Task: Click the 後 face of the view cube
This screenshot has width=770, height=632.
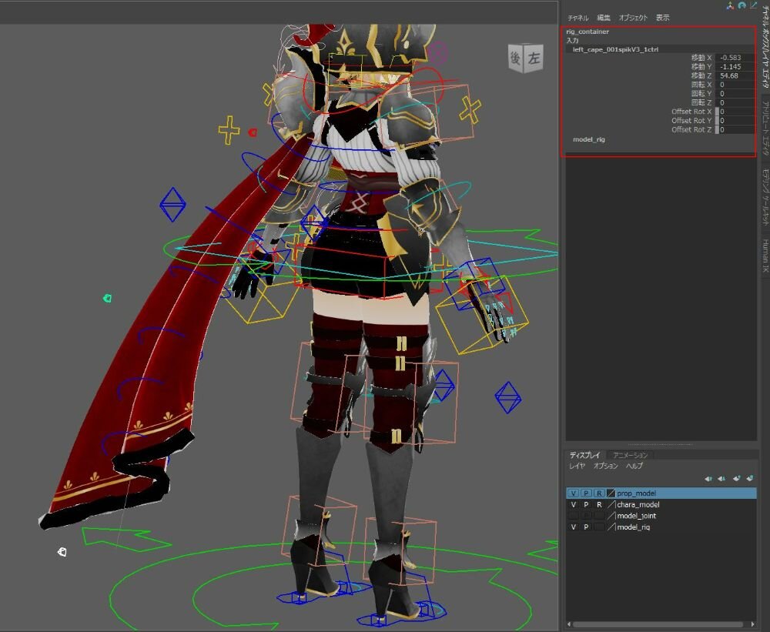Action: [x=515, y=57]
